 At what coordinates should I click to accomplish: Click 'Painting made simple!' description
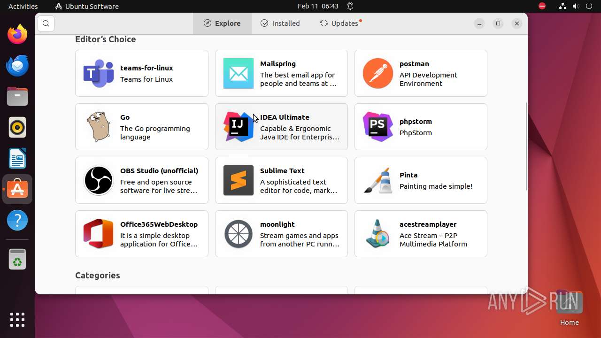tap(436, 186)
